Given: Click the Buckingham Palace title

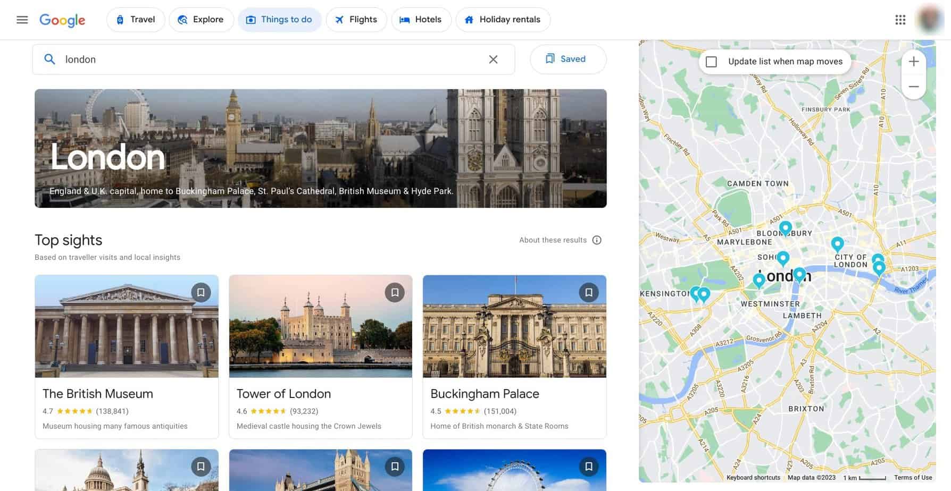Looking at the screenshot, I should coord(485,394).
